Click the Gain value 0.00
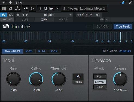 pyautogui.click(x=14, y=90)
